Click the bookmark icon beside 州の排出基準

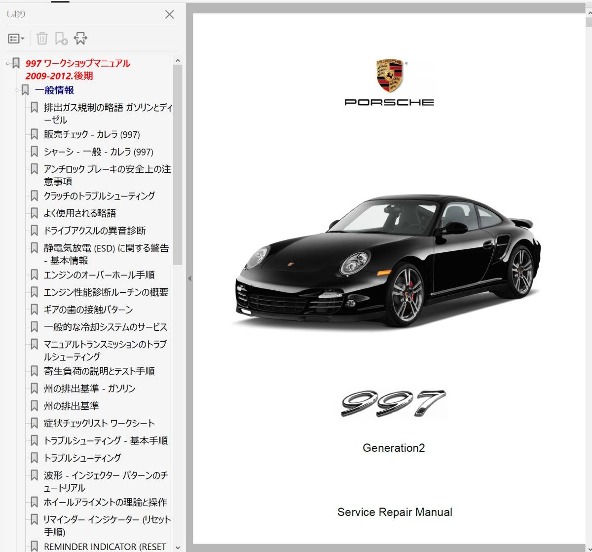point(34,406)
